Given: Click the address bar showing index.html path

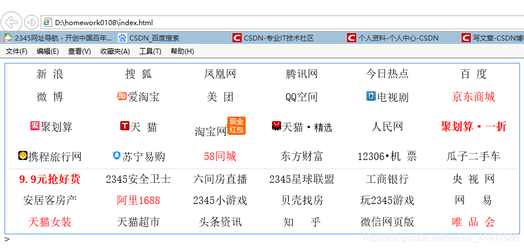Looking at the screenshot, I should (x=282, y=22).
